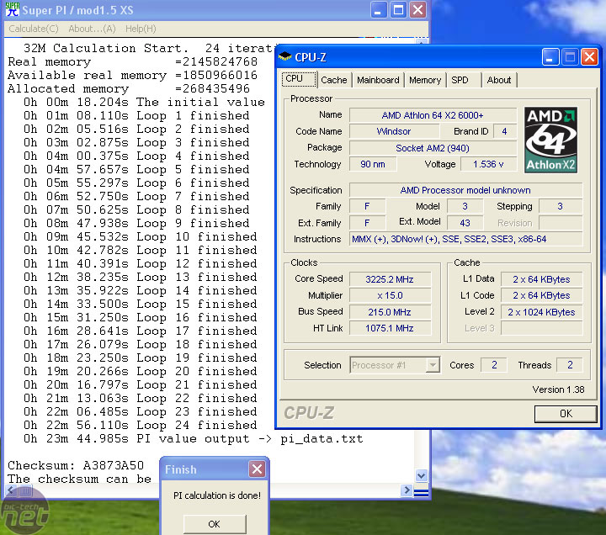Viewport: 606px width, 535px height.
Task: Click OK in the CPU-Z window
Action: [x=566, y=414]
